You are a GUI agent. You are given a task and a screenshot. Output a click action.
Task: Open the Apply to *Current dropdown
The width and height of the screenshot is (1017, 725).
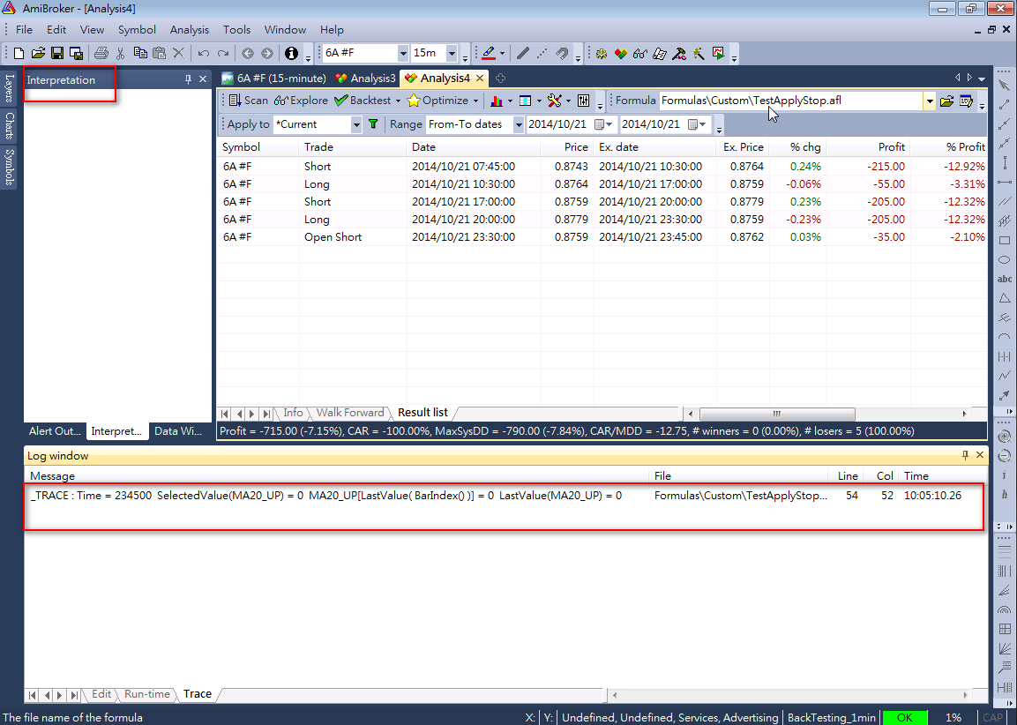(x=356, y=124)
